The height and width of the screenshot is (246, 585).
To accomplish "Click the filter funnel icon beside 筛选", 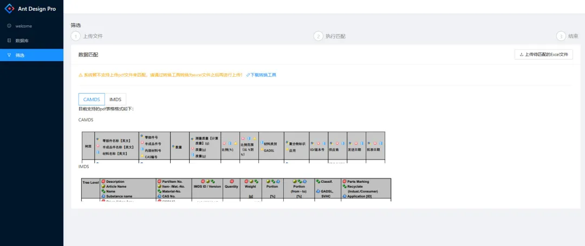I will [x=9, y=55].
